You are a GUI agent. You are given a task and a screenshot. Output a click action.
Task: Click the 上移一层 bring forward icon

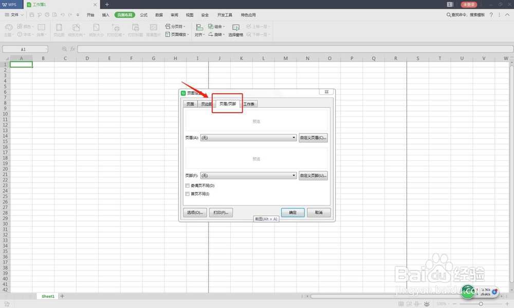(x=249, y=27)
